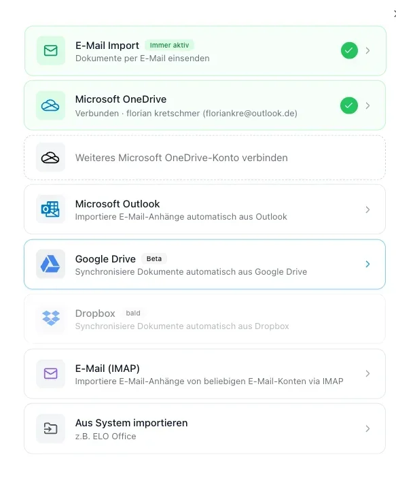
Task: Click the green checkmark on Microsoft OneDrive
Action: [x=349, y=105]
